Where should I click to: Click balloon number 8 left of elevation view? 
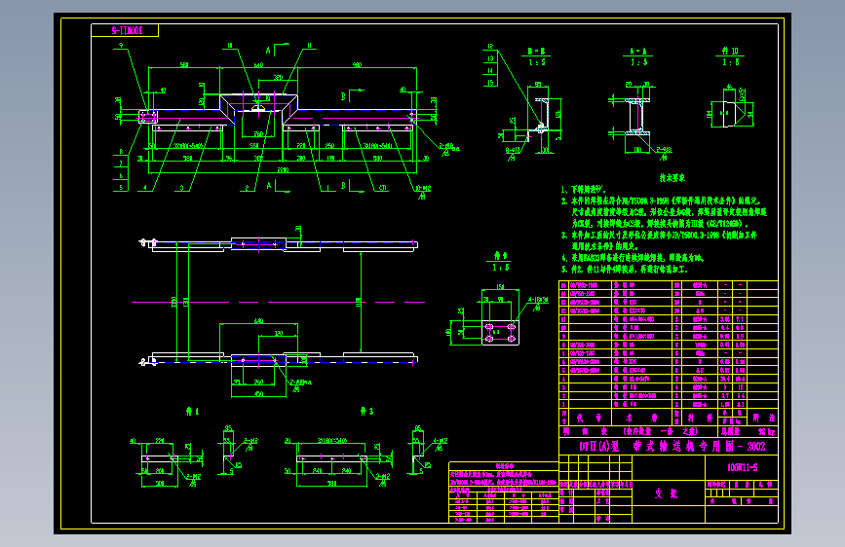pos(121,152)
